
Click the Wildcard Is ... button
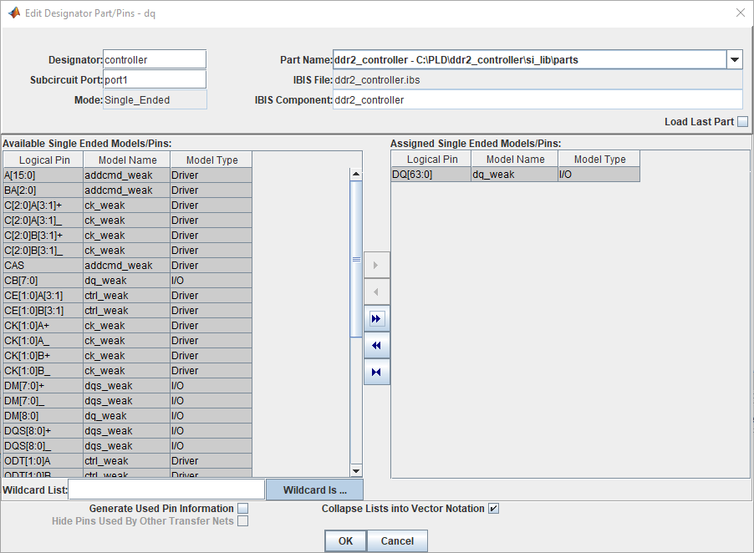[x=314, y=490]
